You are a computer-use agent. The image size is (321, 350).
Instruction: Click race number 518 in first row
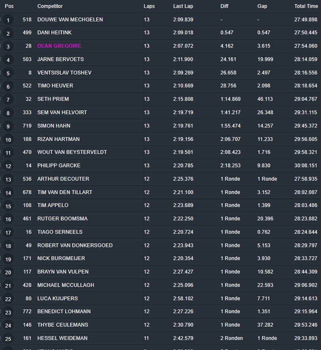click(x=27, y=20)
